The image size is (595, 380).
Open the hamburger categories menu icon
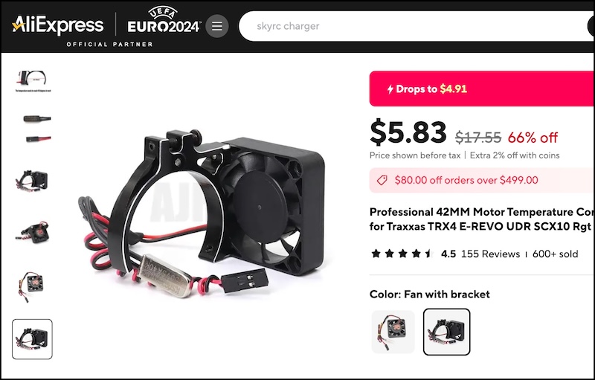point(217,26)
